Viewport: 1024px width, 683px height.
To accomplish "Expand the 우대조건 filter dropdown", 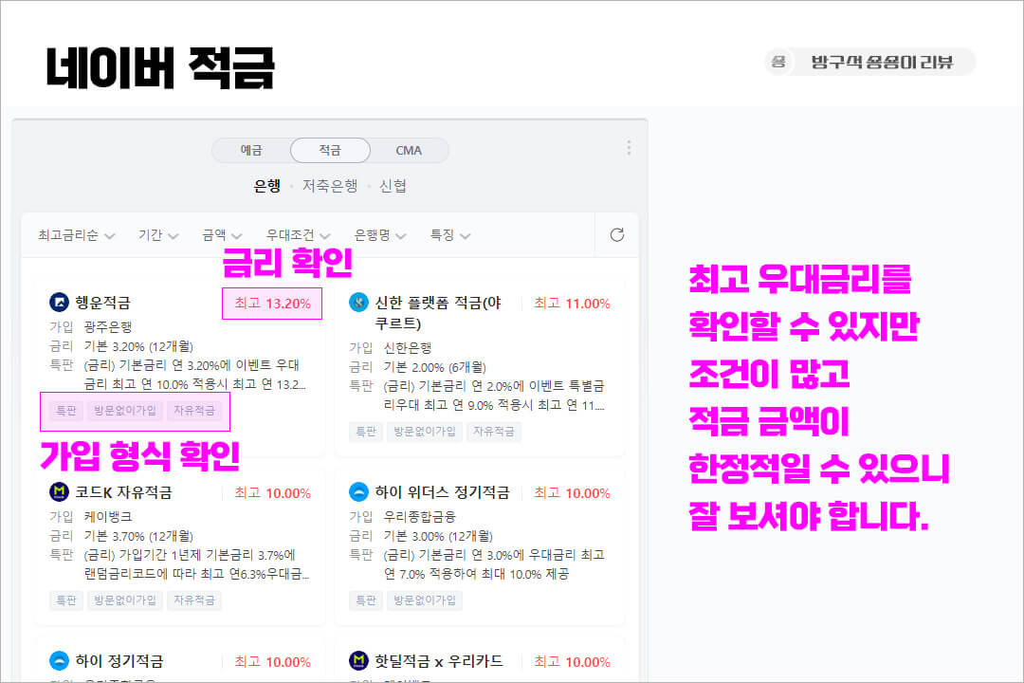I will point(298,235).
